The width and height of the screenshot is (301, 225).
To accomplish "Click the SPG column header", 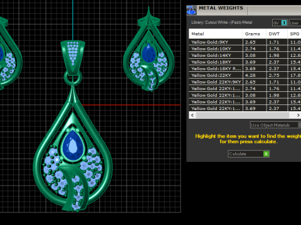I will click(294, 34).
